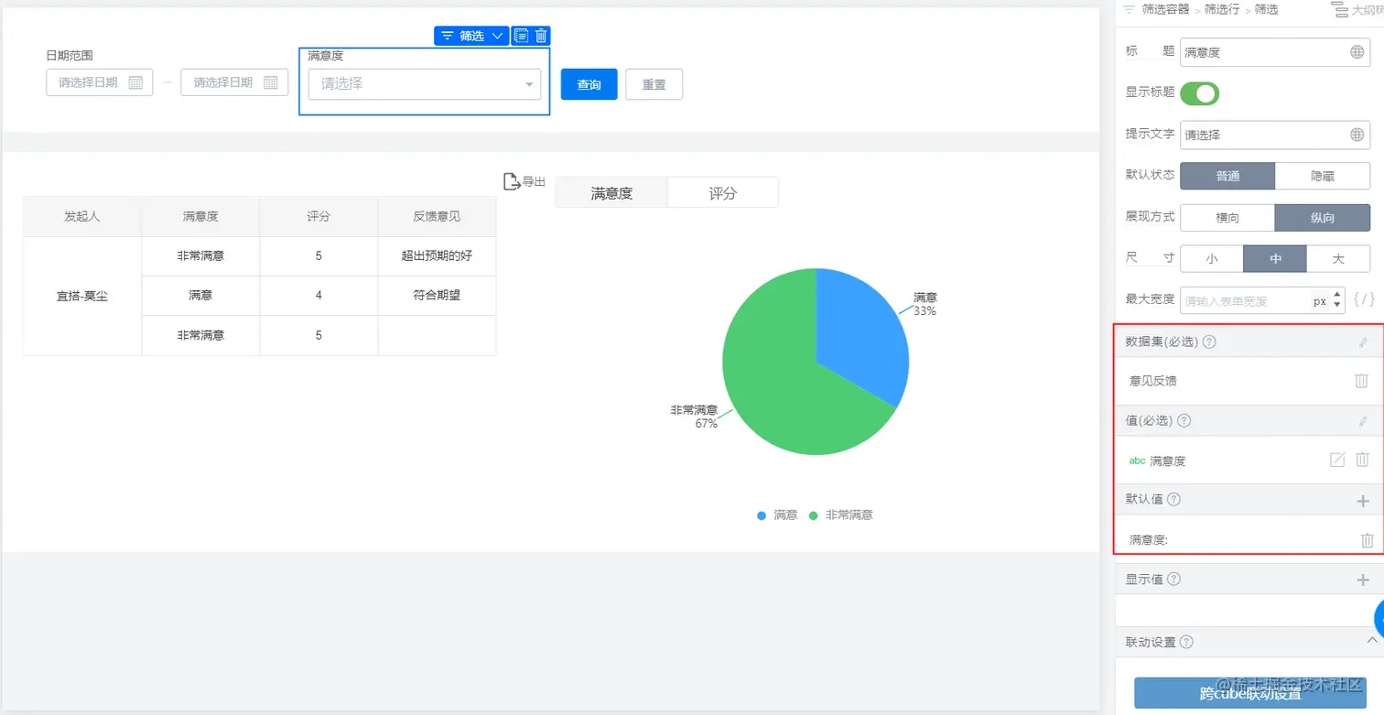Image resolution: width=1384 pixels, height=715 pixels.
Task: Choose size 小
Action: (x=1212, y=259)
